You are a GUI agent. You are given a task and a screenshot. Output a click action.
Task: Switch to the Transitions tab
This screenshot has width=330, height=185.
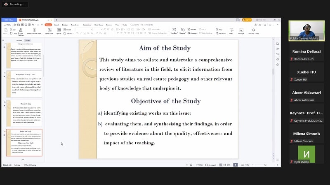click(x=75, y=25)
